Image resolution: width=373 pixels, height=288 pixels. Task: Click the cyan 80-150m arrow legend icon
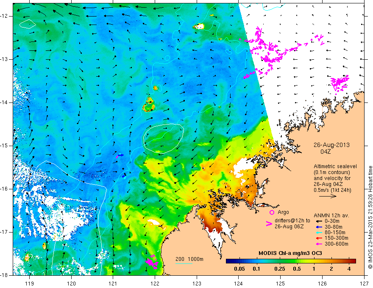319,233
